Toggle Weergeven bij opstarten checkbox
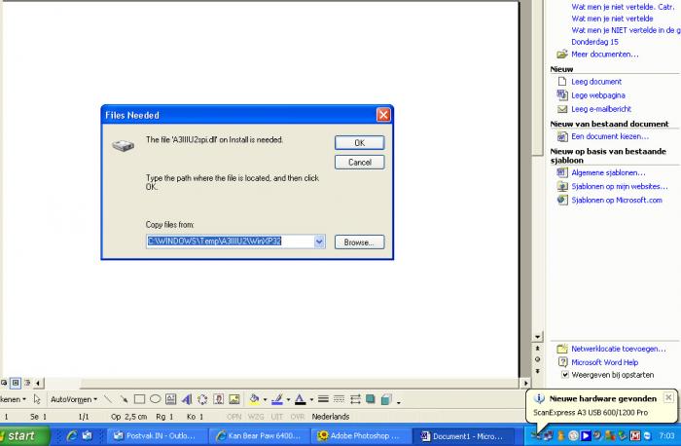The height and width of the screenshot is (446, 681). (564, 374)
